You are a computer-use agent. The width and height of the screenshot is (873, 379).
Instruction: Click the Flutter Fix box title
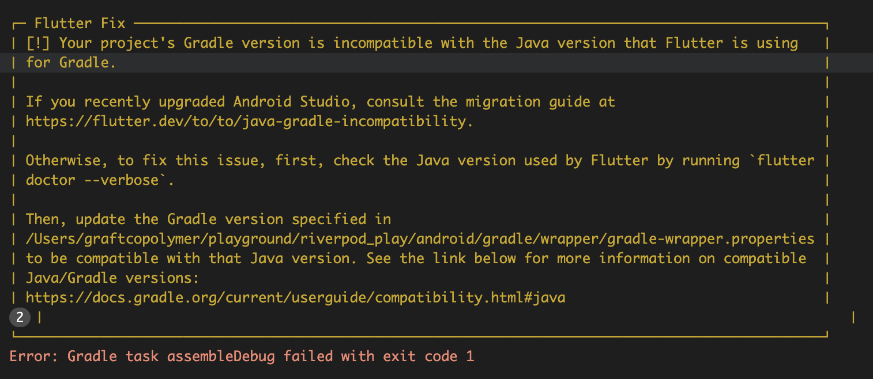[72, 24]
